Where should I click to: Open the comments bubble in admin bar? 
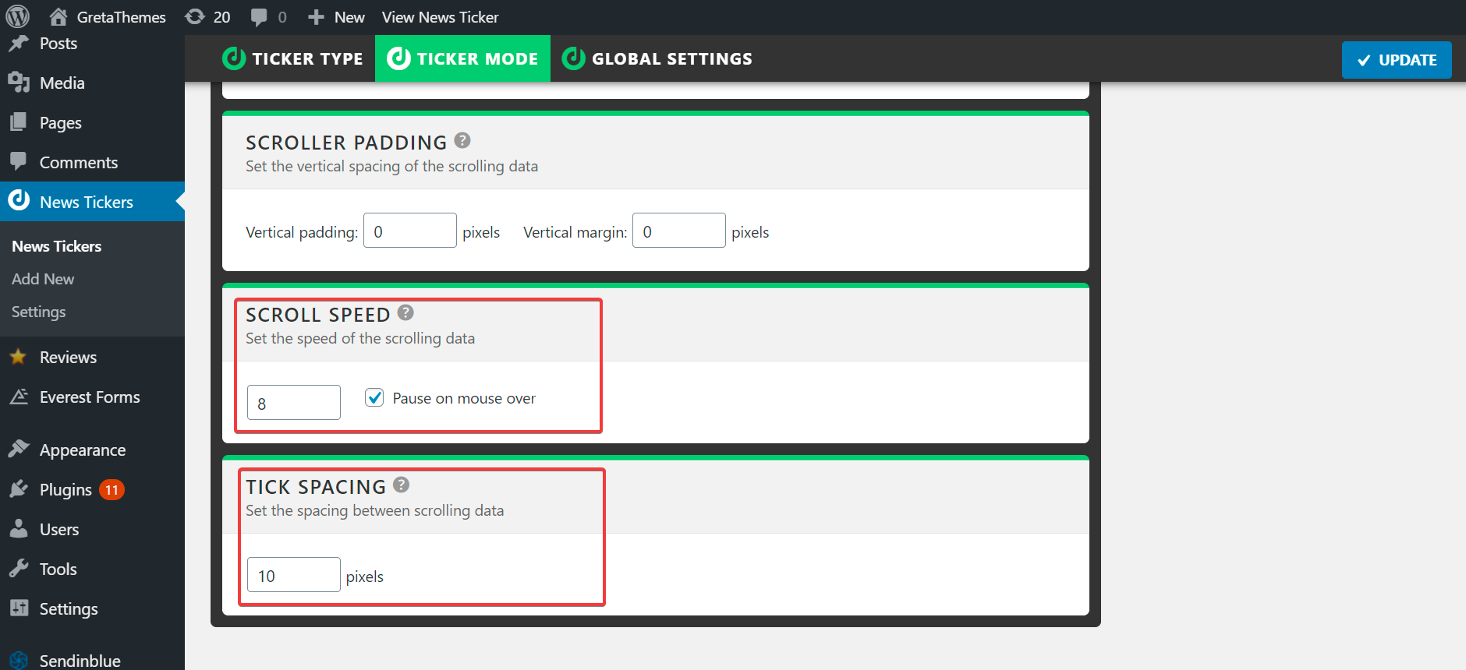point(259,17)
